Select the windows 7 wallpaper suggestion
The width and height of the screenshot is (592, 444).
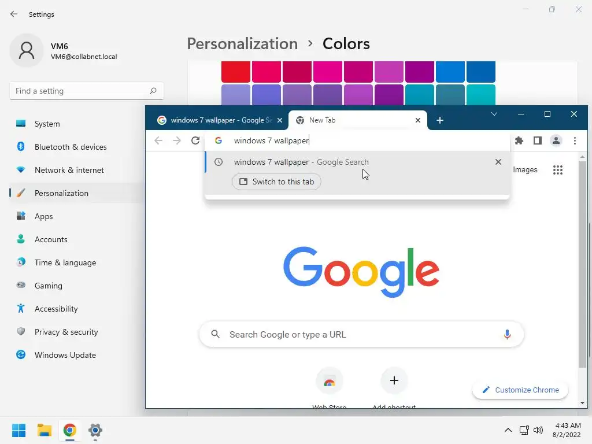click(357, 162)
